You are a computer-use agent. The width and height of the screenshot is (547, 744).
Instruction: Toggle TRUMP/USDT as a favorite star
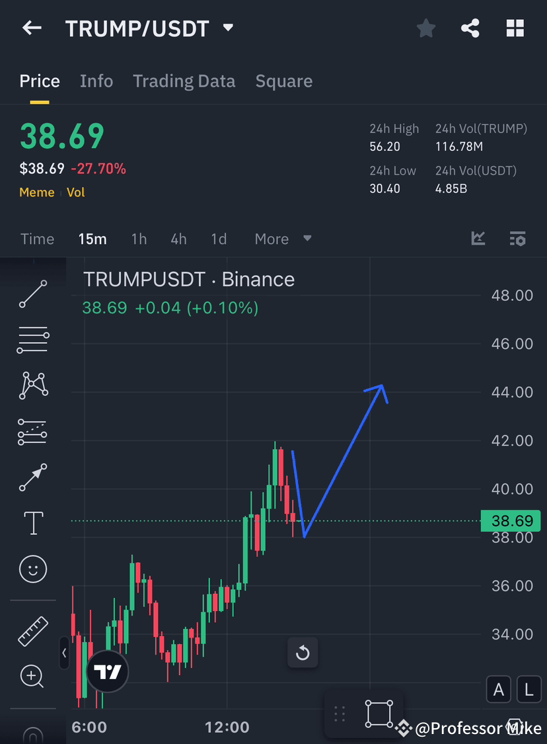(425, 28)
